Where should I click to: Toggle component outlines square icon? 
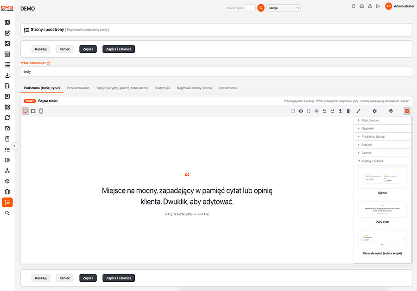point(292,111)
